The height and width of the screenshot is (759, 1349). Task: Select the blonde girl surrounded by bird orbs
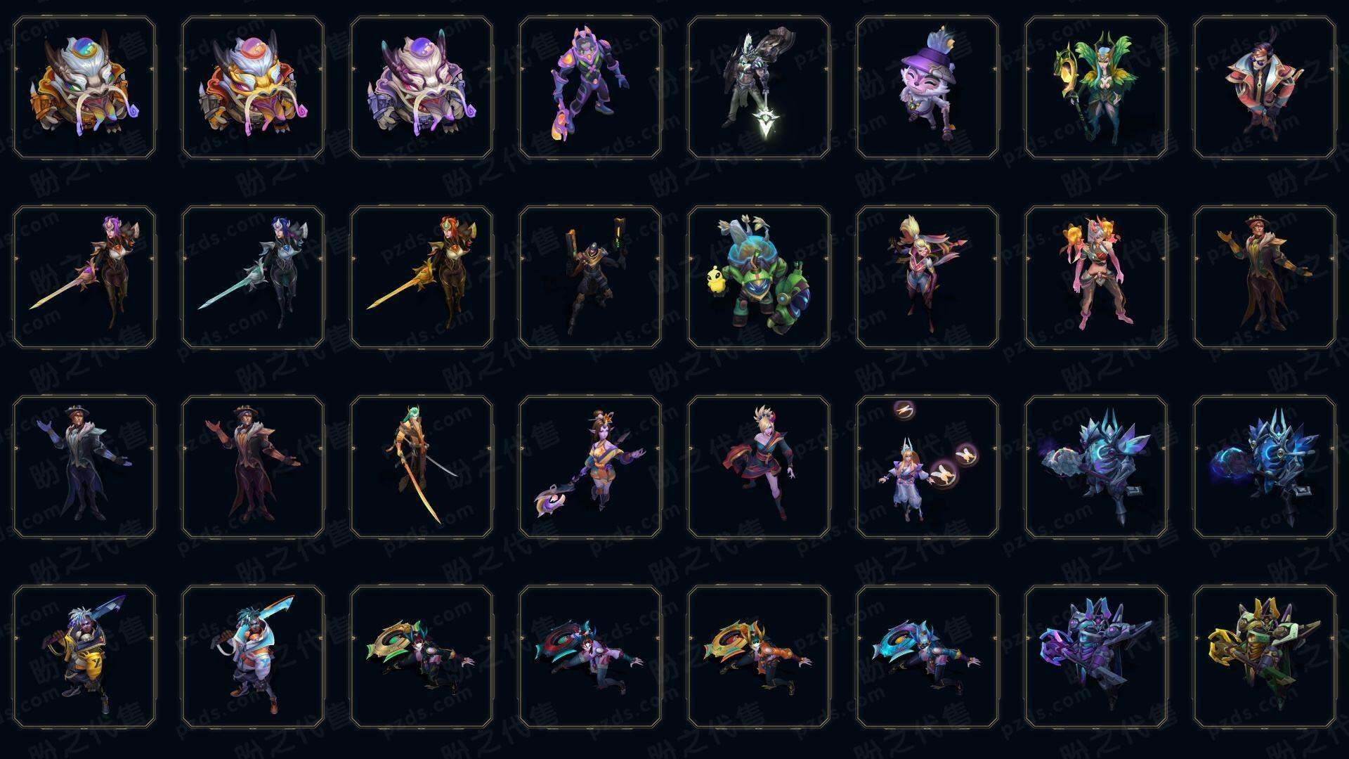click(927, 467)
